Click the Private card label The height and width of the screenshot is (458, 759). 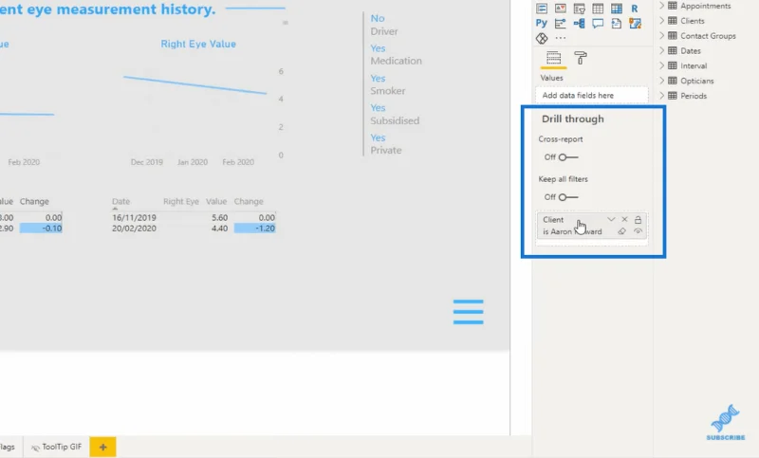tap(386, 151)
